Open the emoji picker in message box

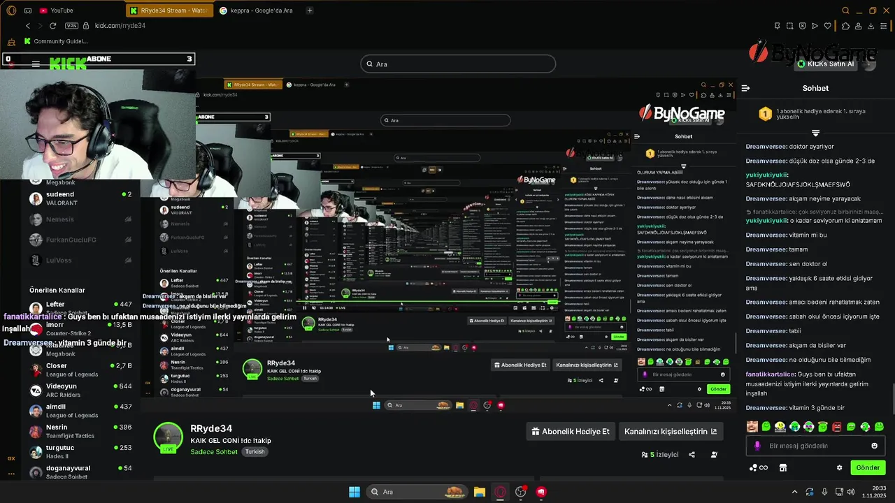pyautogui.click(x=874, y=446)
